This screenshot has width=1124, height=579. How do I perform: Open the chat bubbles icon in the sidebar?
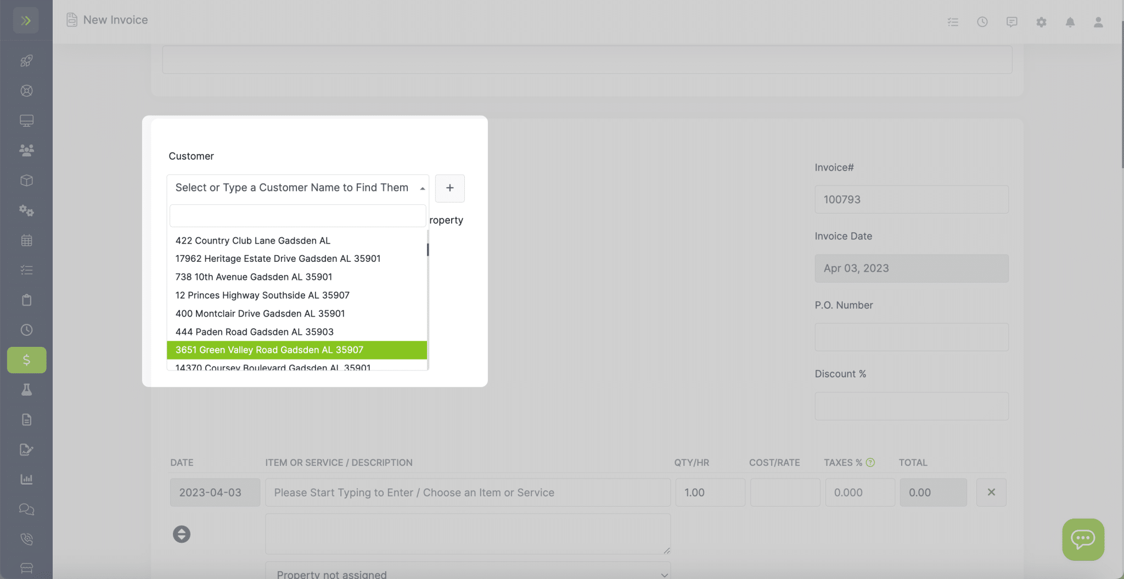click(x=26, y=509)
